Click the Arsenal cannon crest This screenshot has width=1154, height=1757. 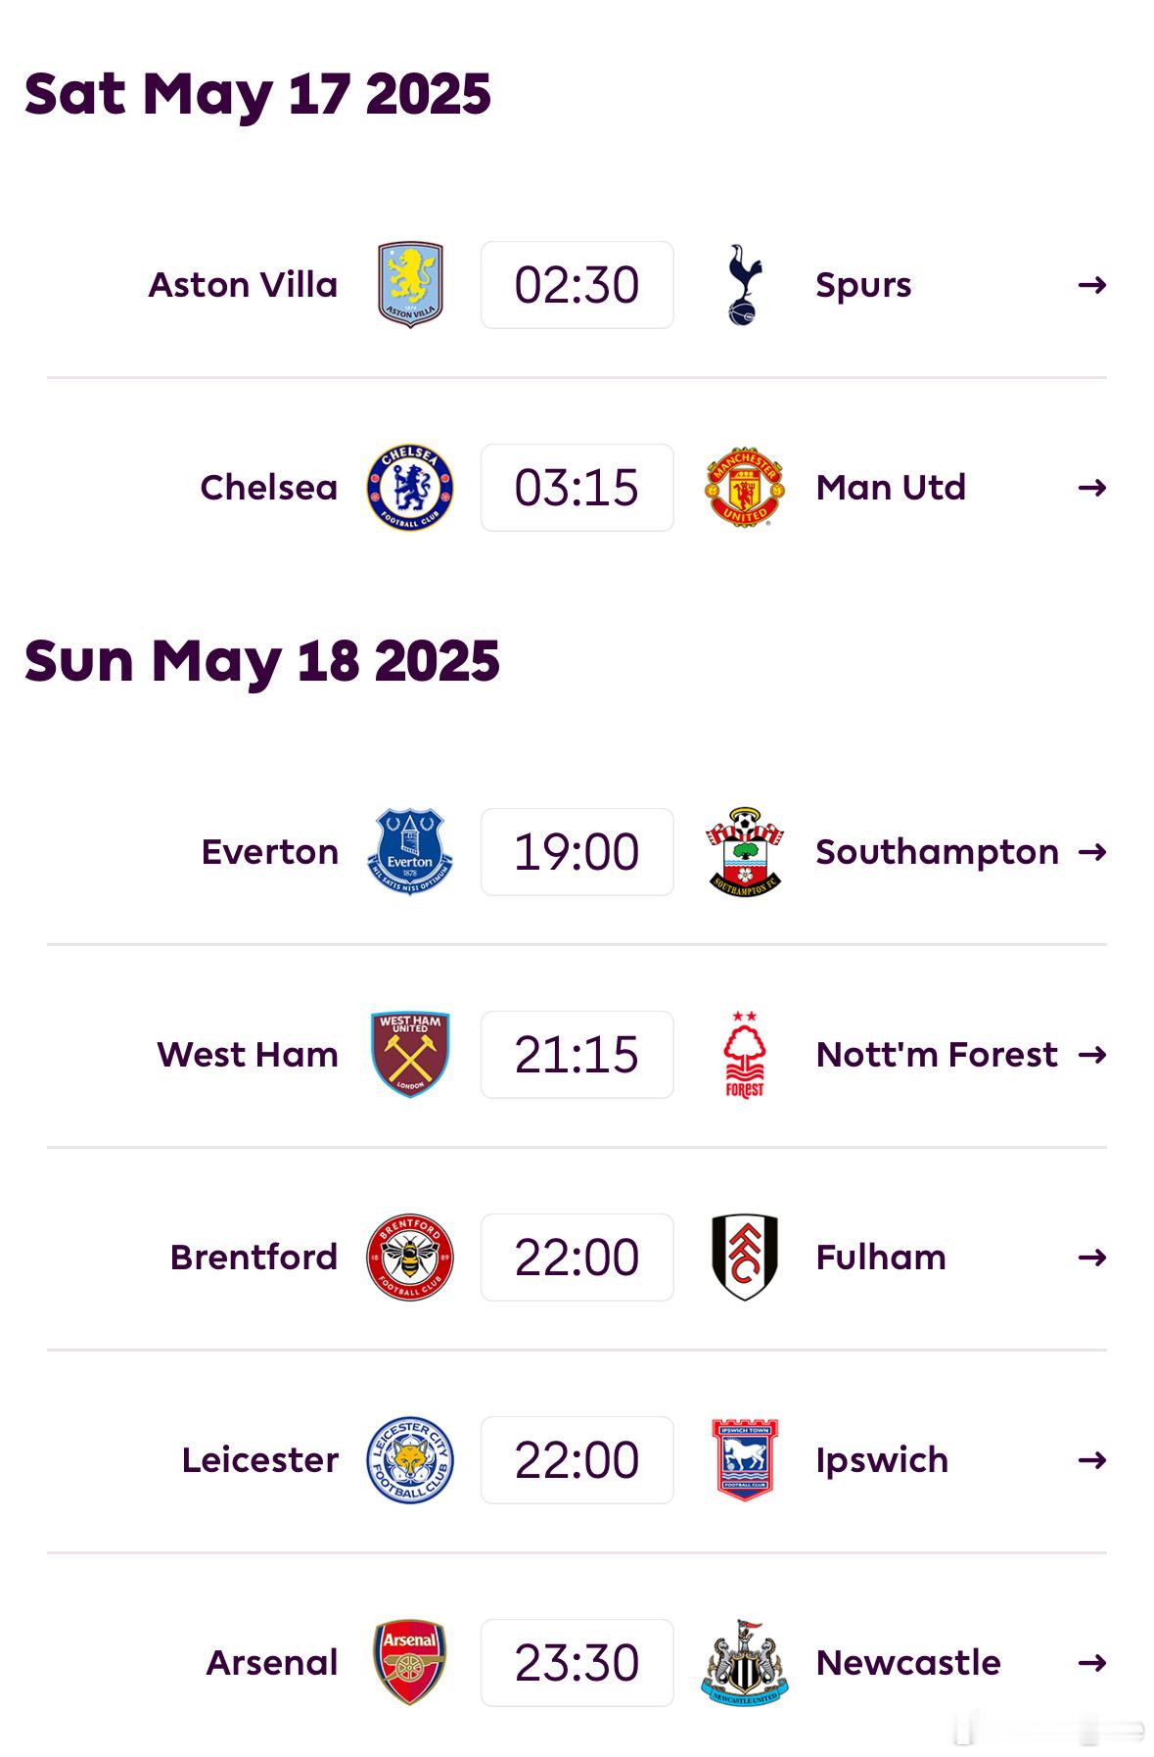tap(410, 1663)
